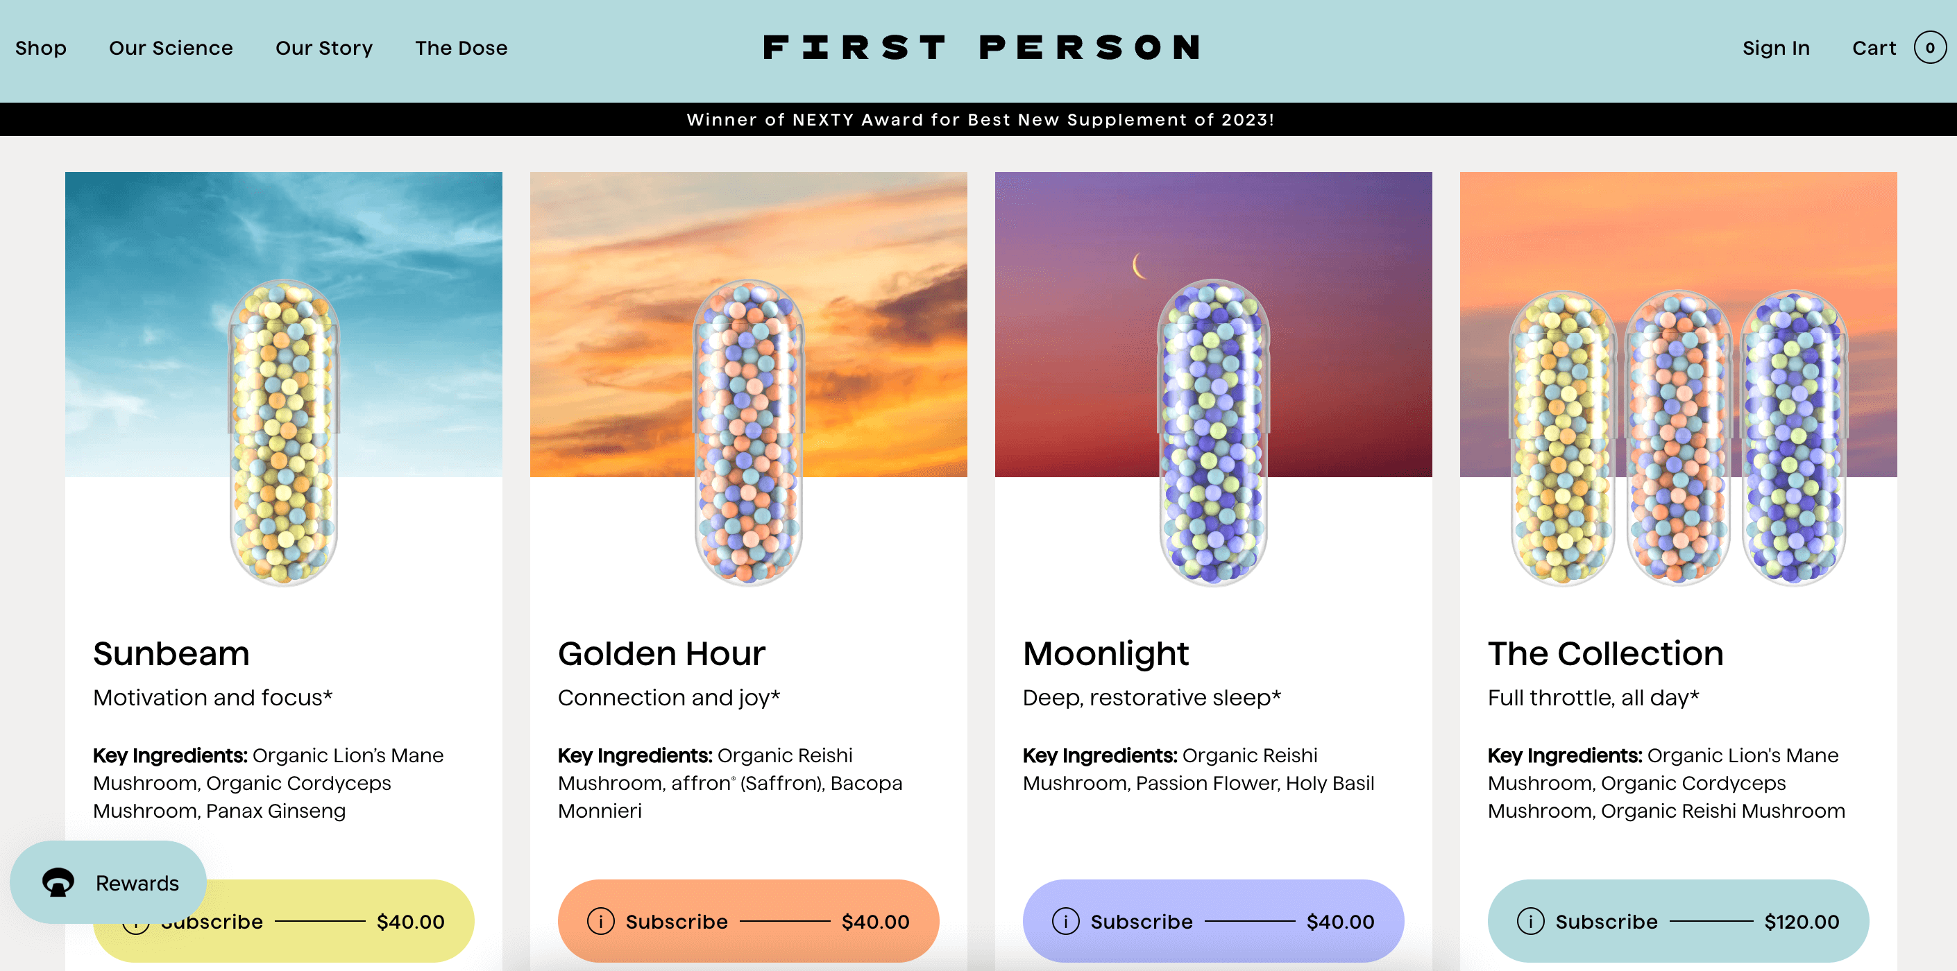This screenshot has width=1957, height=971.
Task: Click the info icon on Sunbeam's Subscribe button
Action: click(x=136, y=922)
